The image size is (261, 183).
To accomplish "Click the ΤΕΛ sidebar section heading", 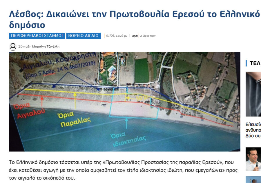I will pyautogui.click(x=255, y=63).
